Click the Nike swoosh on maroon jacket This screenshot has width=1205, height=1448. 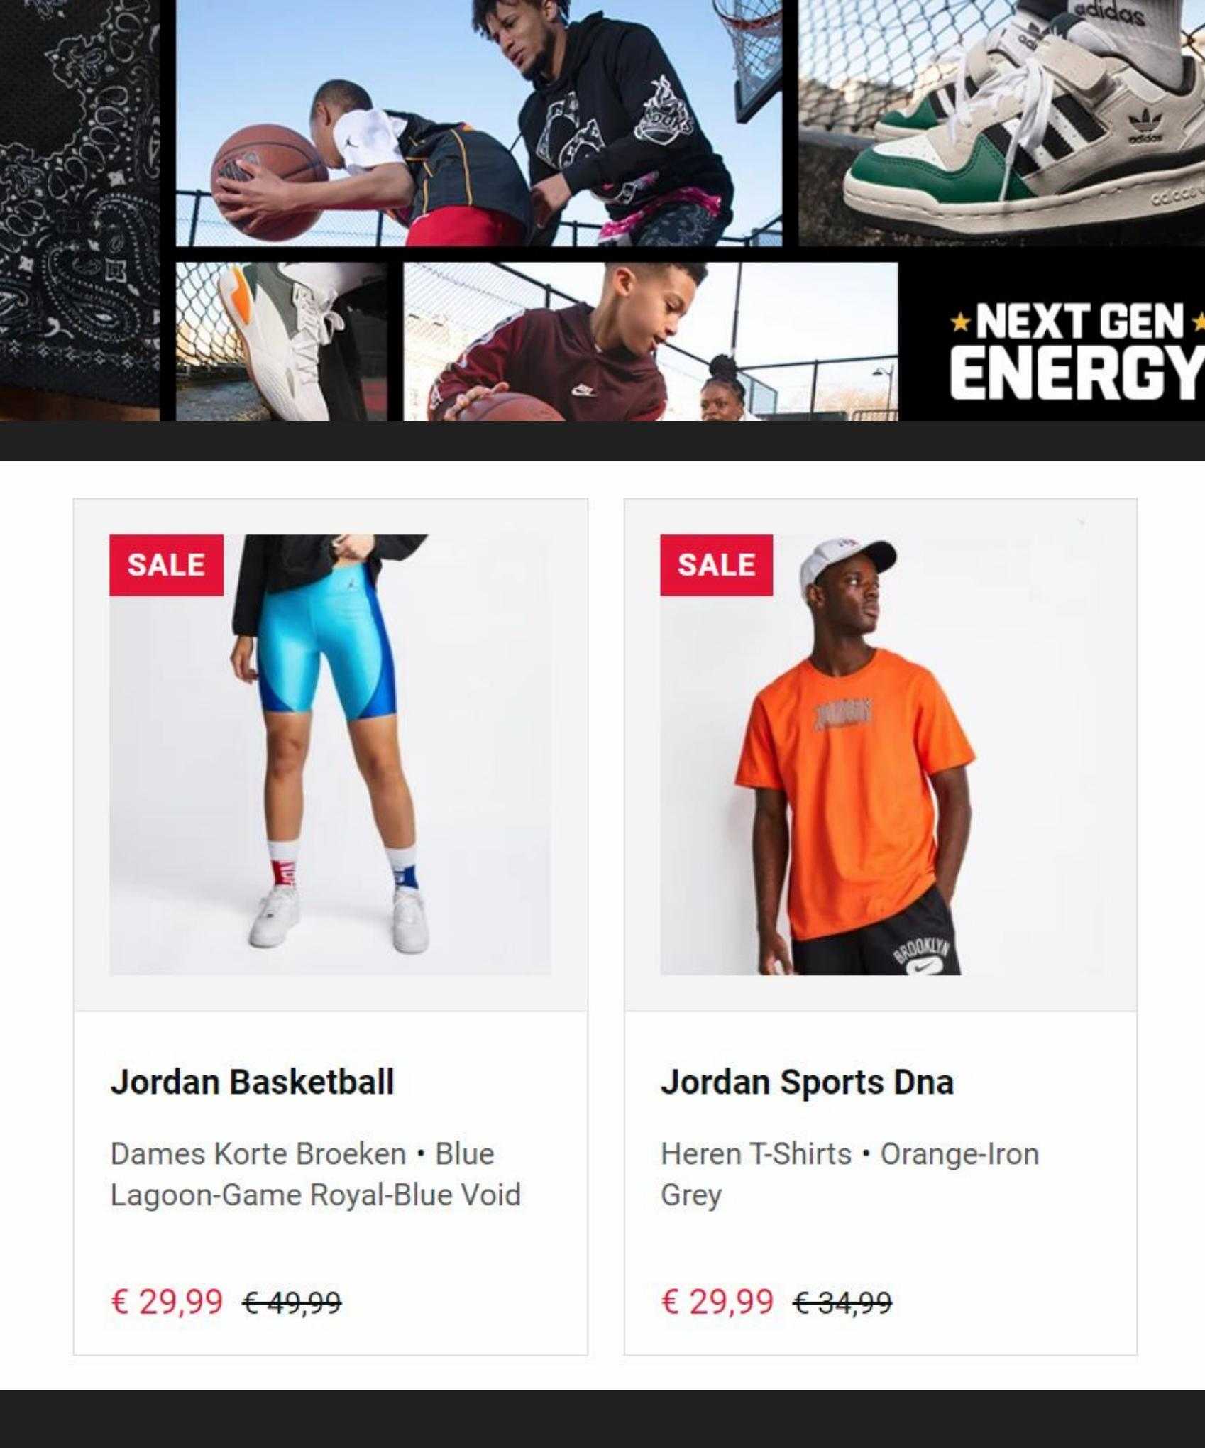[583, 390]
